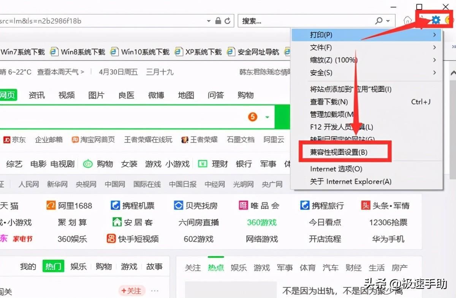Switch to the 微博 search tab
456x298 pixels.
(156, 95)
